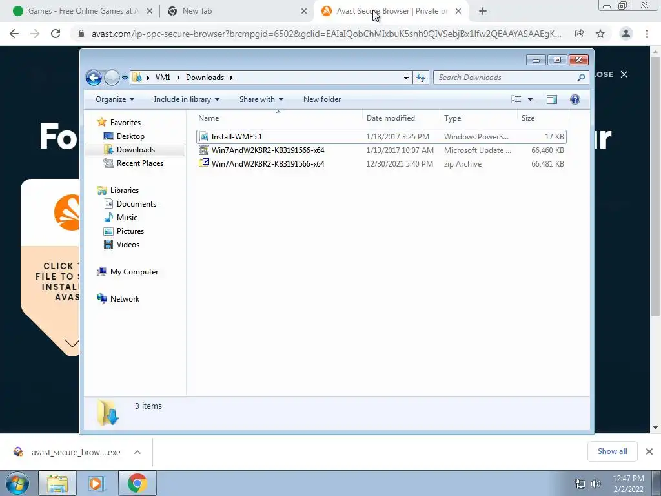Select Install-WMF5.1 file icon
Screen dimensions: 661x496
coord(204,137)
